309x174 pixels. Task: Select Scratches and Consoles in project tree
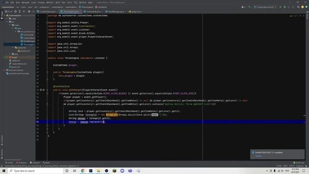17,73
